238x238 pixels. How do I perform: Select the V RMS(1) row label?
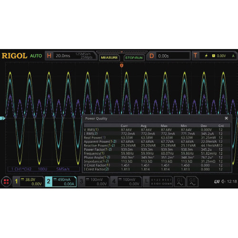tap(91, 130)
